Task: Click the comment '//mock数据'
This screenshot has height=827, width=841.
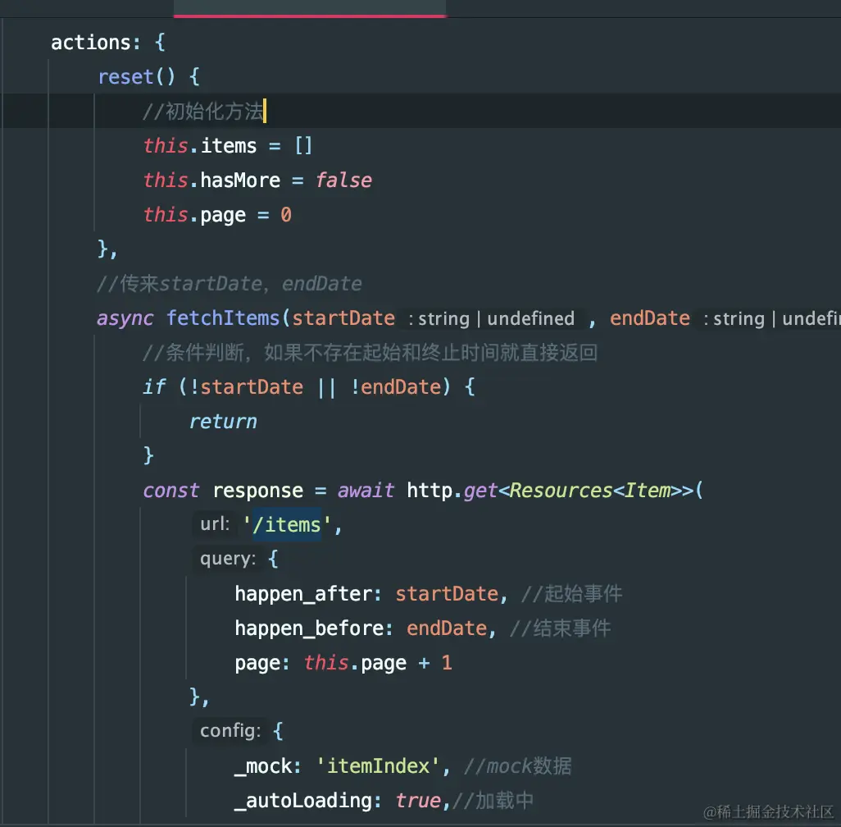Action: (517, 765)
